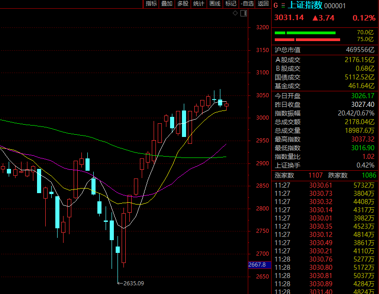Remove from watchlist via -自选

tap(247, 4)
